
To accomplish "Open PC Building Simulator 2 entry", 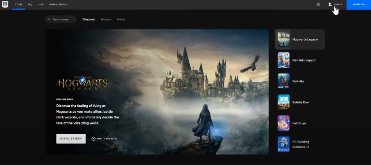I will tap(300, 144).
